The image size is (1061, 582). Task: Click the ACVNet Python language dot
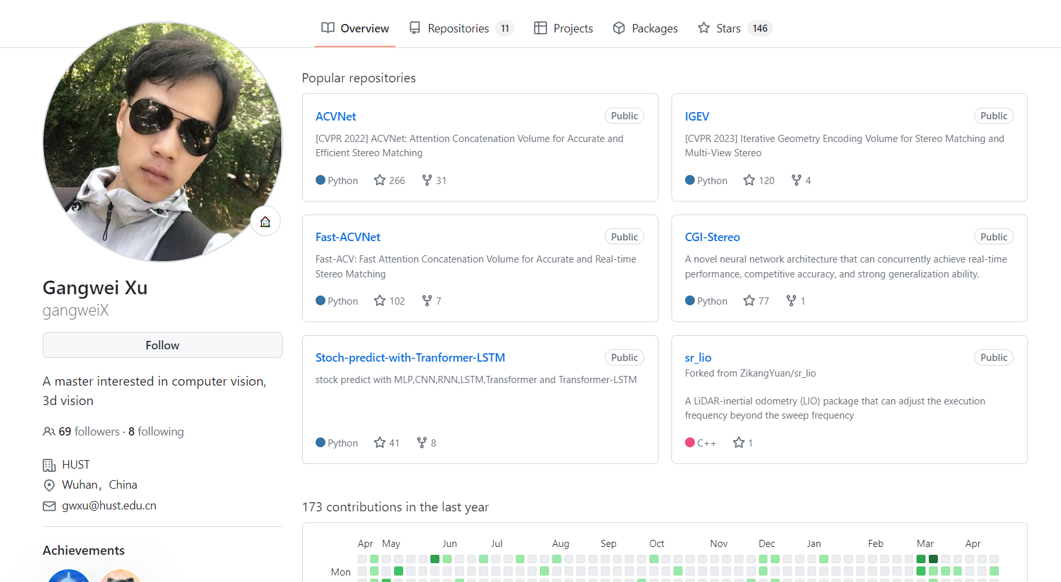coord(320,180)
